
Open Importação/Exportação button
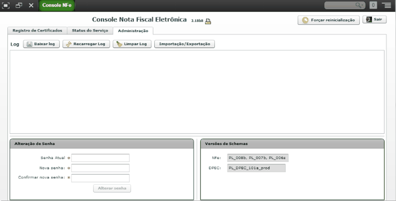[185, 44]
